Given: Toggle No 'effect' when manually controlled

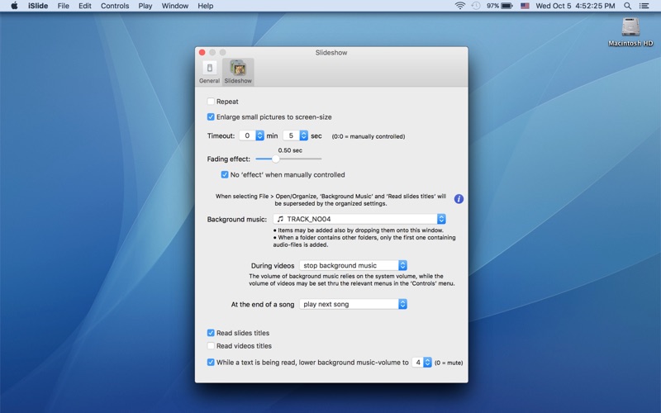Looking at the screenshot, I should (x=225, y=174).
